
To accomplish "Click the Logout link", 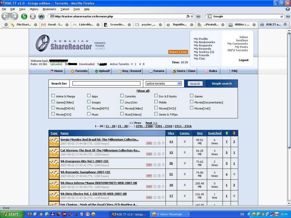I will click(x=243, y=60).
